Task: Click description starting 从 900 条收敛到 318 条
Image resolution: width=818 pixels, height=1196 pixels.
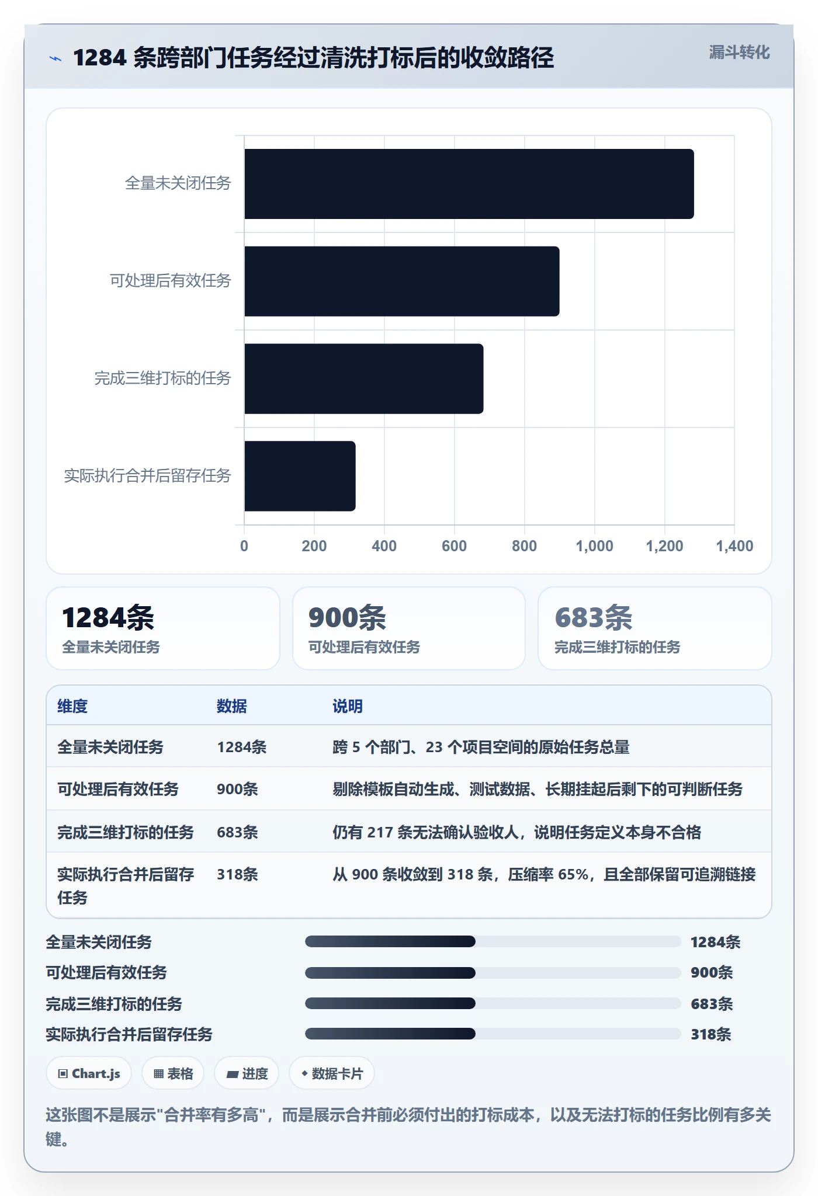Action: click(544, 874)
